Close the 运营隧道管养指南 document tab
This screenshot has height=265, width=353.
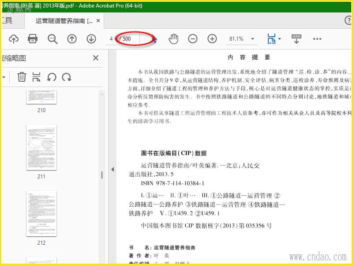[98, 21]
